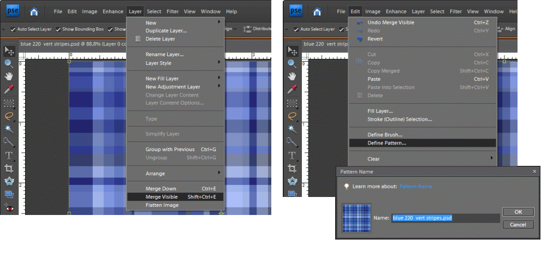This screenshot has height=263, width=559.
Task: Open the Enhance menu in the Edit-menu window
Action: click(x=396, y=11)
